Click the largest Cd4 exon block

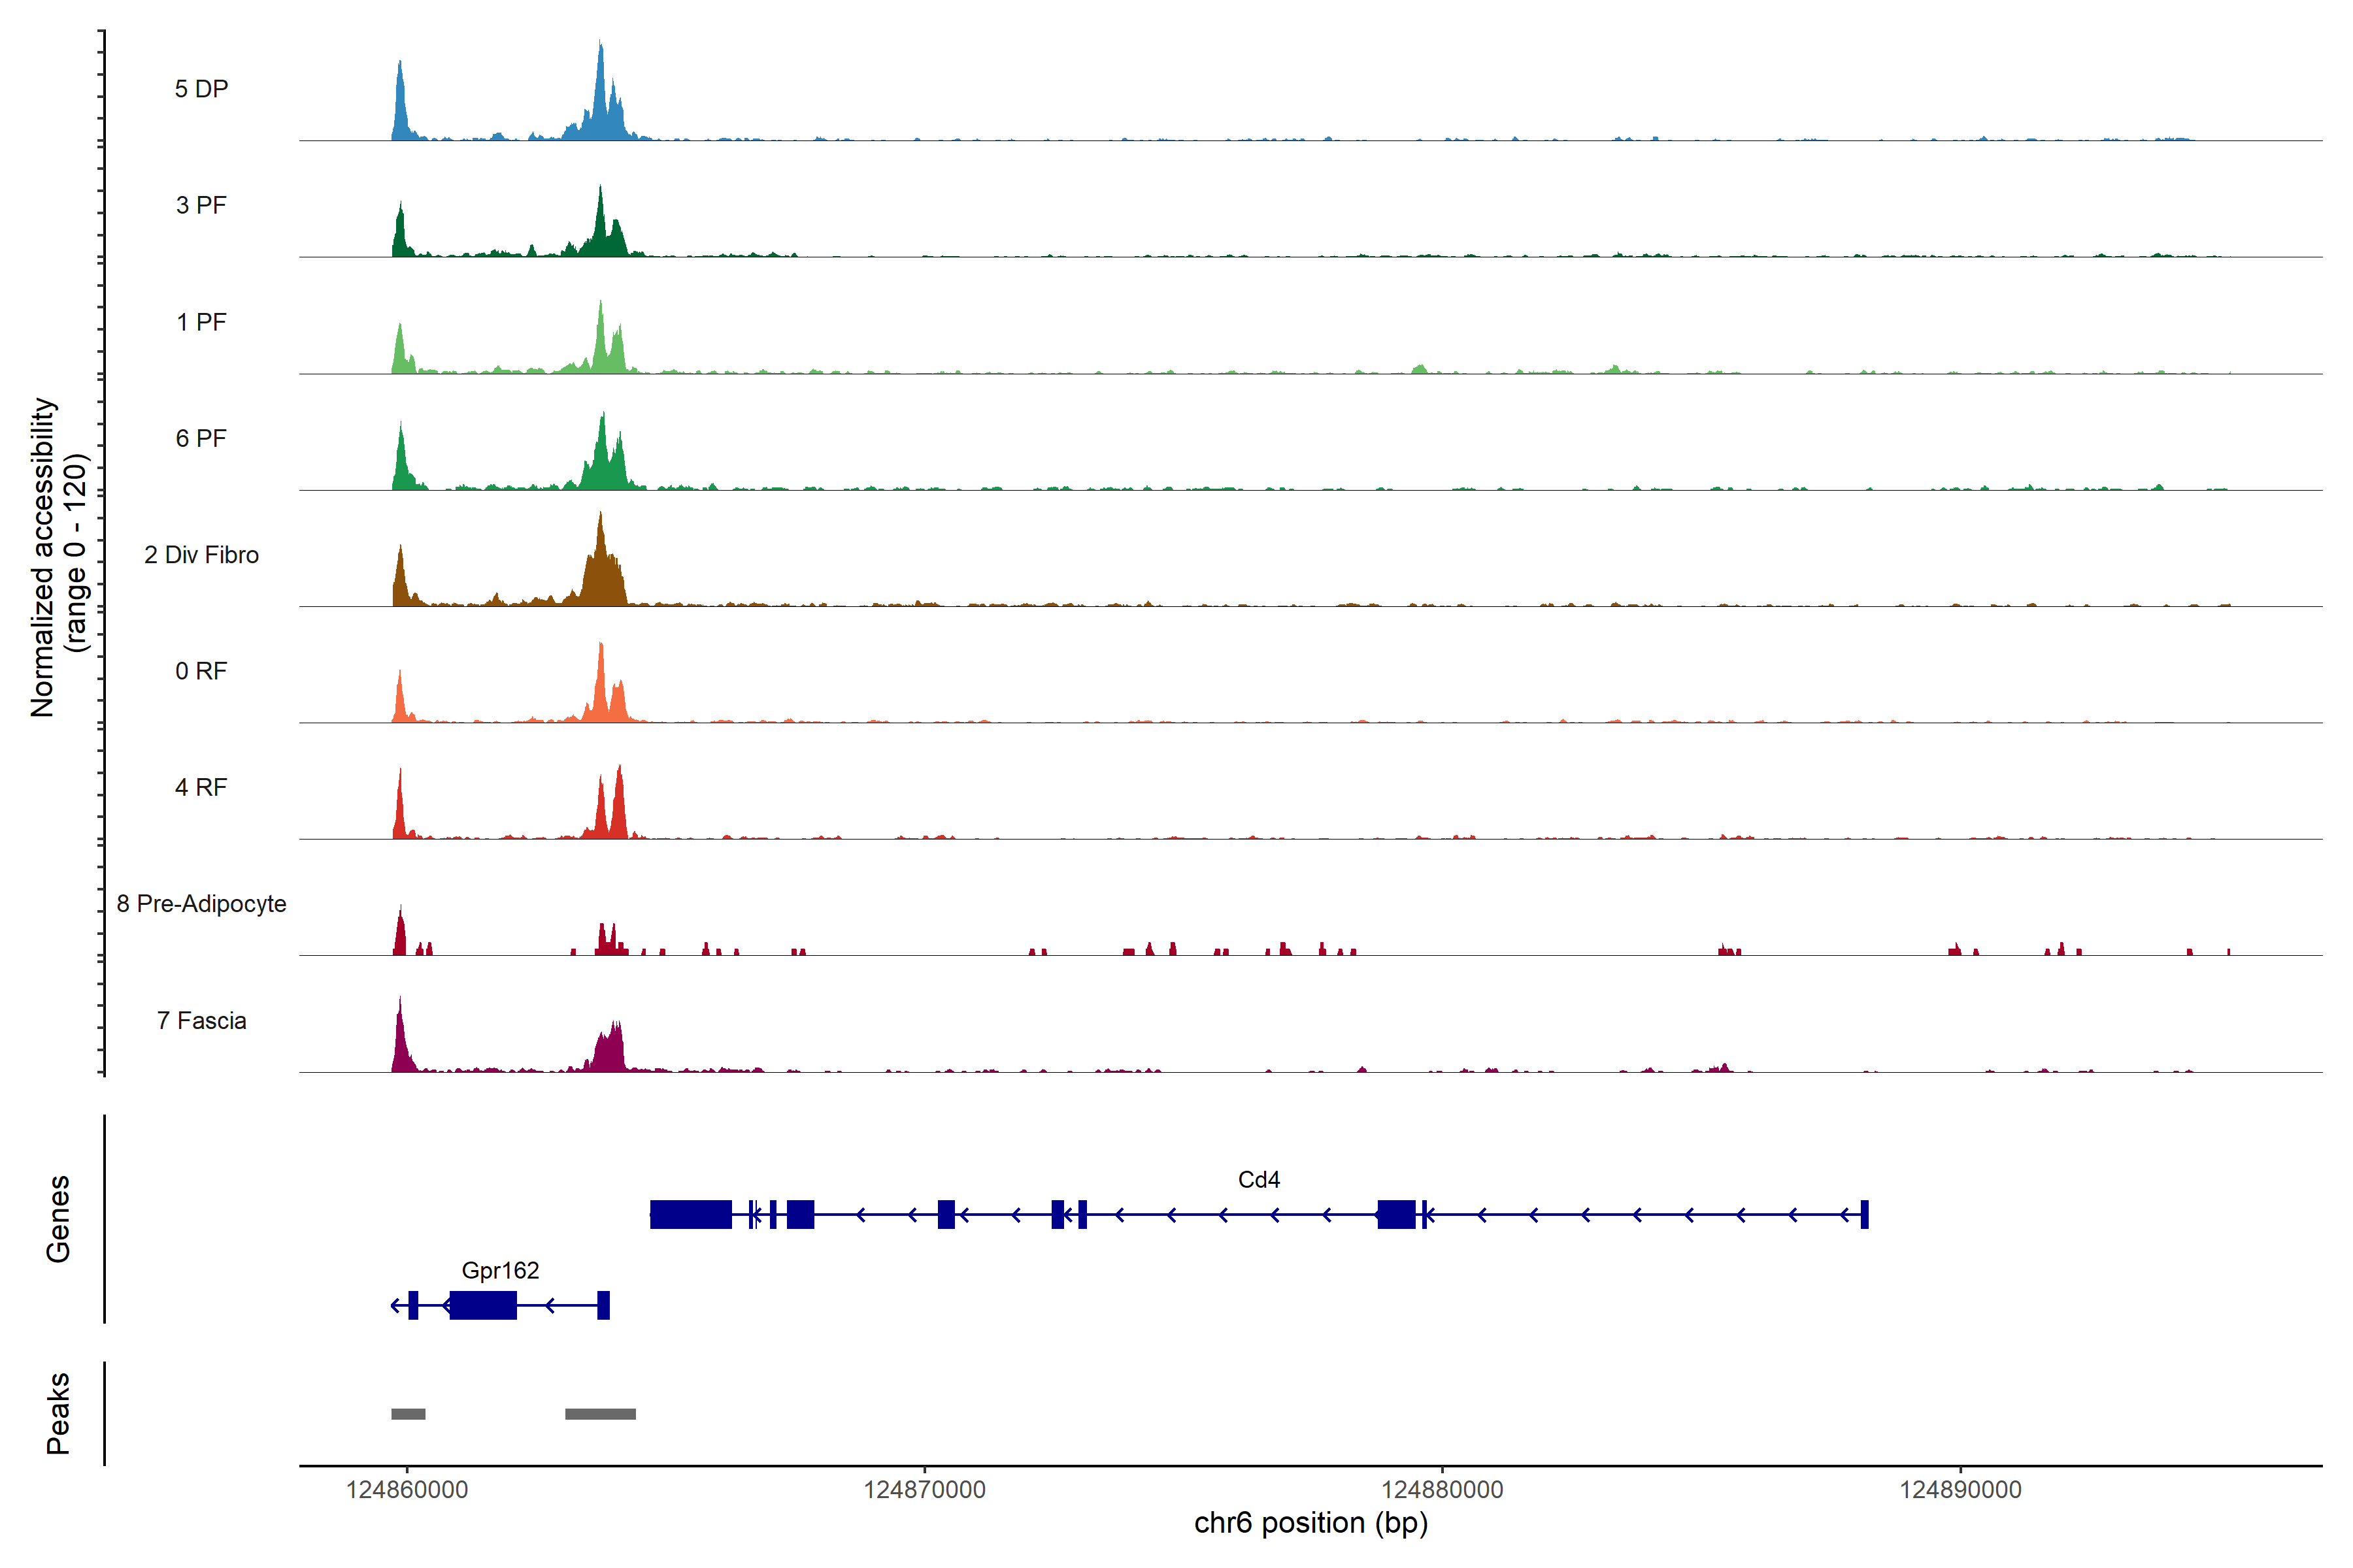(690, 1214)
